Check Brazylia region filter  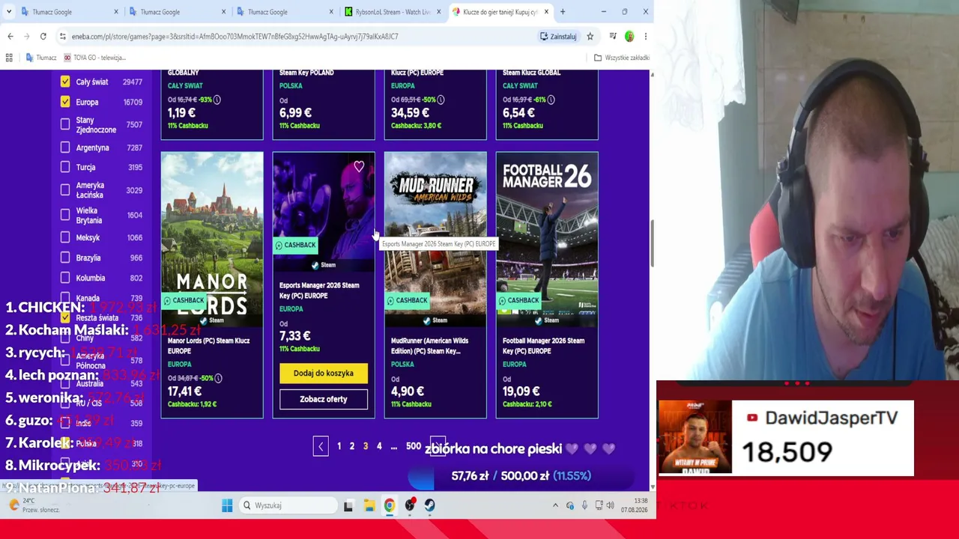pos(65,258)
